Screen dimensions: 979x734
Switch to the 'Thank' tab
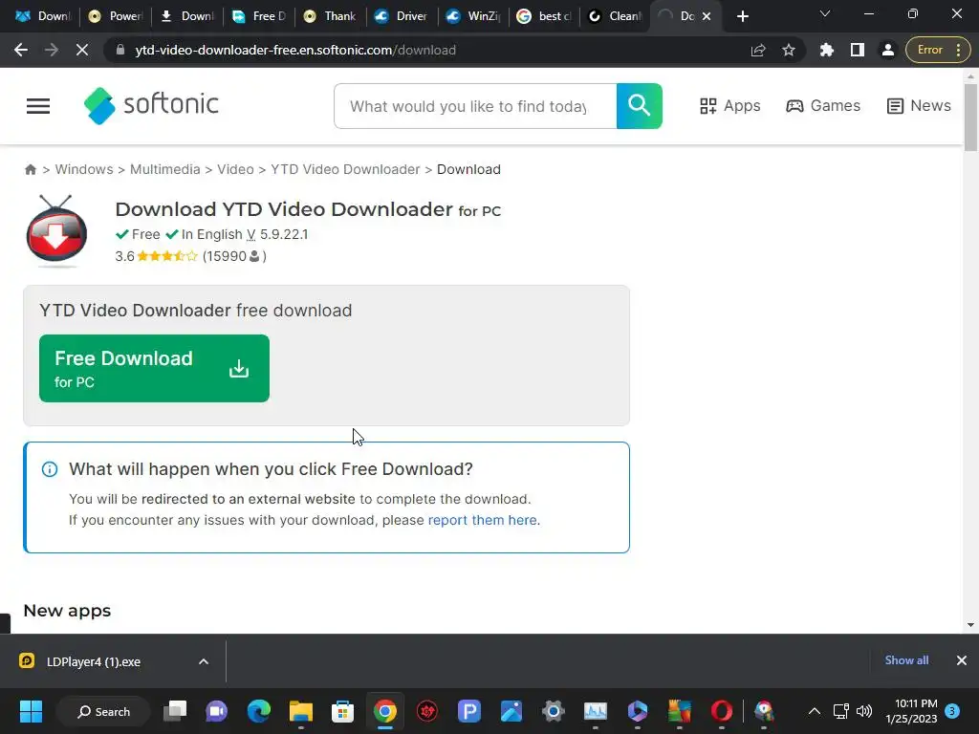(x=330, y=16)
